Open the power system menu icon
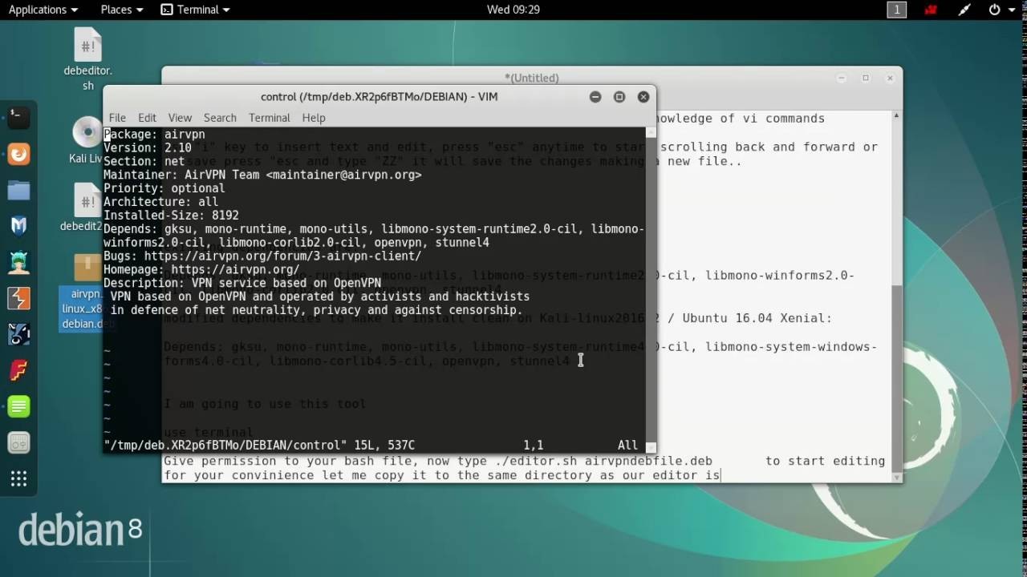Image resolution: width=1027 pixels, height=577 pixels. [995, 10]
